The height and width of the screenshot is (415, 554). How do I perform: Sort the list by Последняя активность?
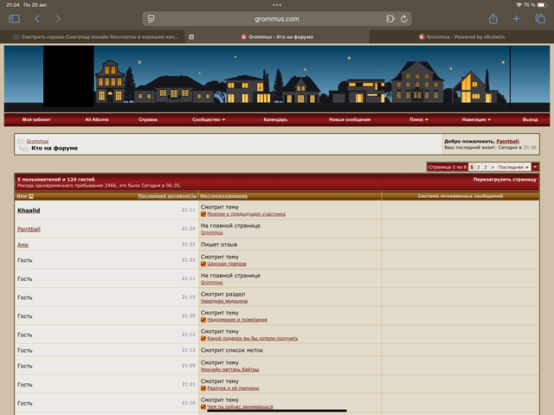[x=167, y=196]
